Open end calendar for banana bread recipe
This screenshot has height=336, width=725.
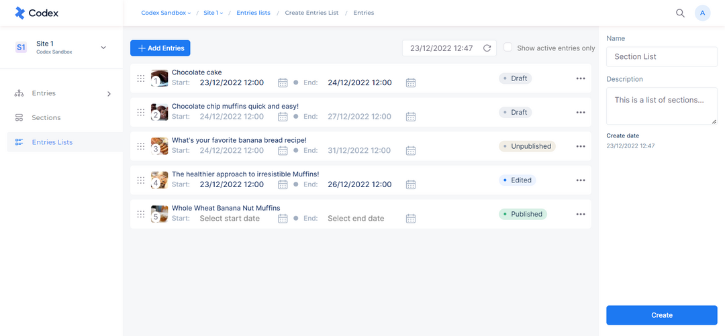(x=411, y=151)
